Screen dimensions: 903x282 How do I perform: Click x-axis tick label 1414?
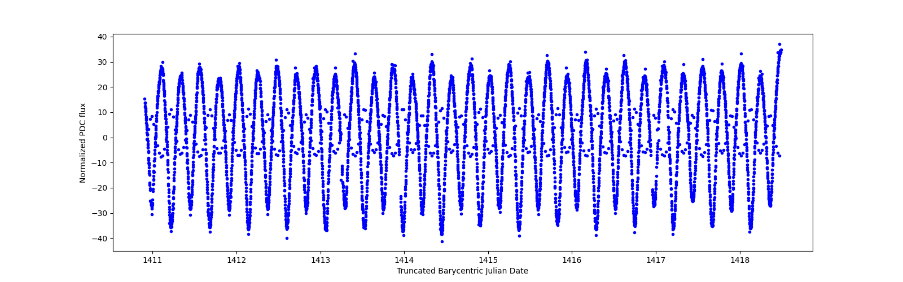click(x=404, y=260)
